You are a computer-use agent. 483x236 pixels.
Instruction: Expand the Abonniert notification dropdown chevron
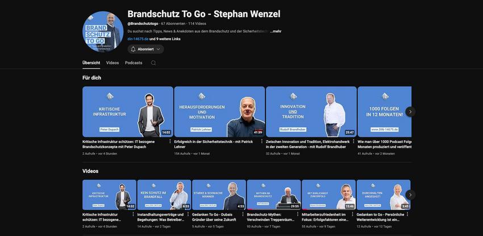point(159,49)
